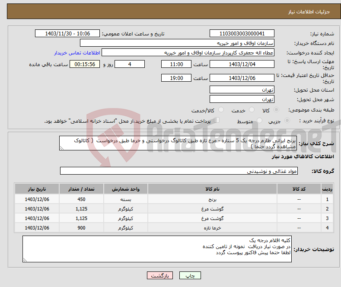
Task: Click the شرح کلی نیاز label
Action: click(316, 144)
